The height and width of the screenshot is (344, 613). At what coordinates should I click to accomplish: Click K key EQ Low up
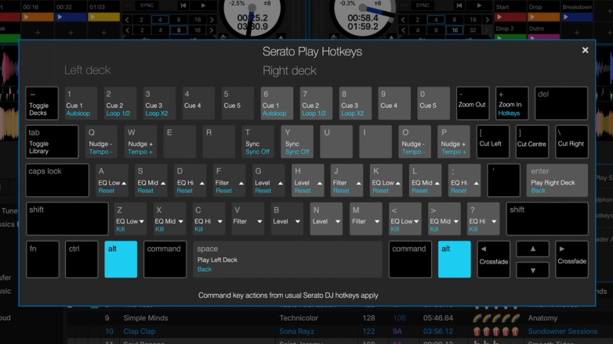[386, 180]
